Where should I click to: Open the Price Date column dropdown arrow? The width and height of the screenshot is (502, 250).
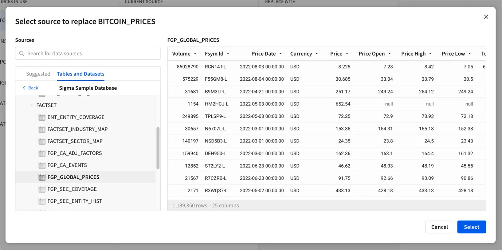pyautogui.click(x=281, y=54)
